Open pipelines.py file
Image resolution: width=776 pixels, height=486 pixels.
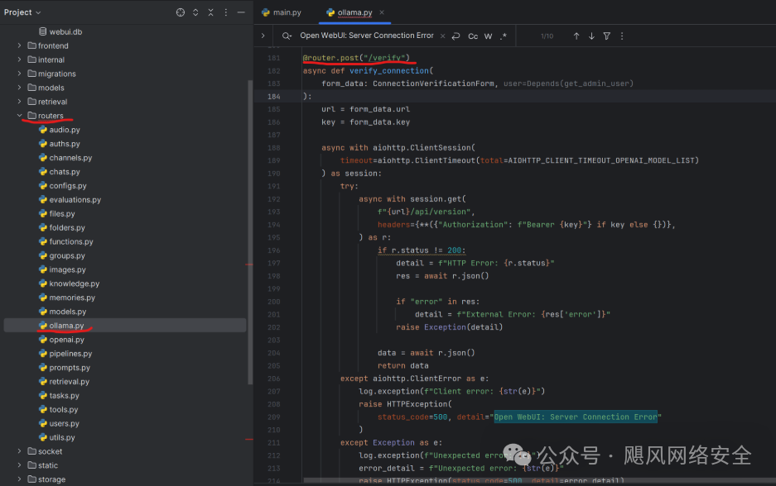(65, 354)
